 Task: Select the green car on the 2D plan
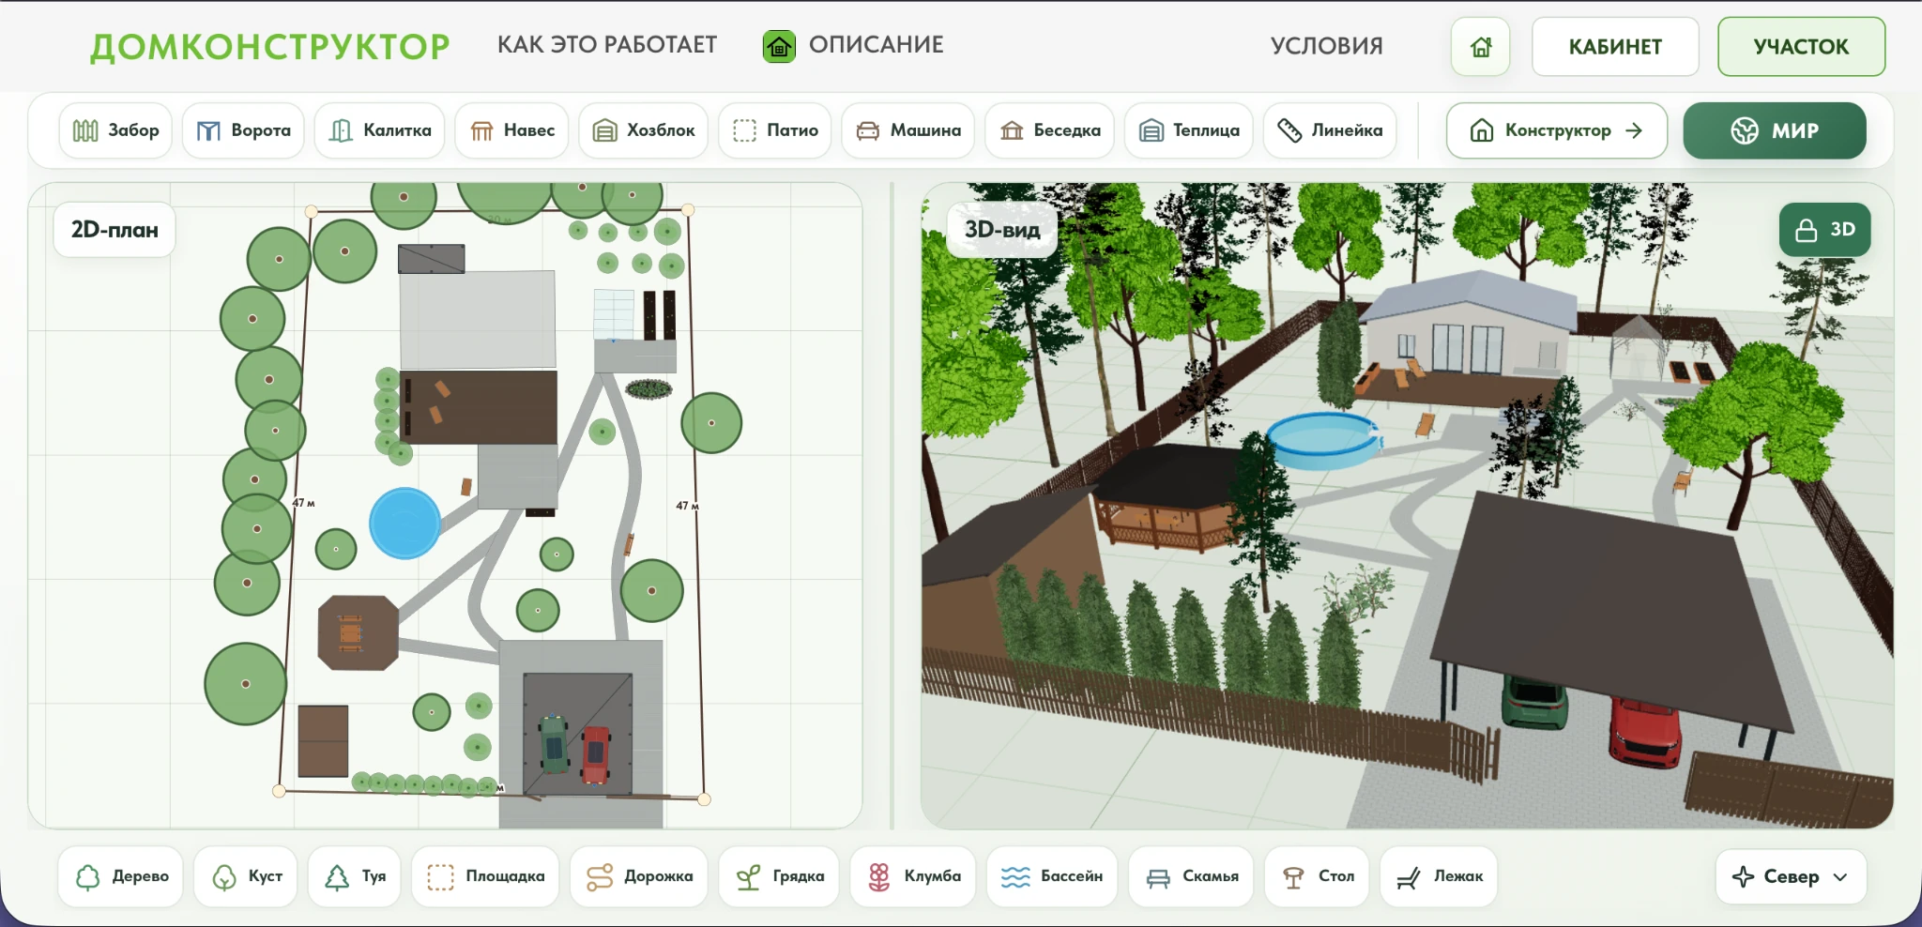(x=554, y=744)
